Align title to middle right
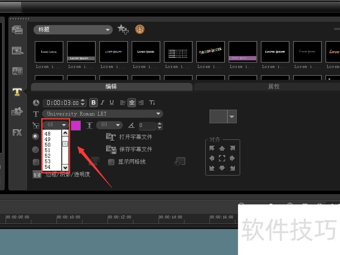 coord(232,158)
